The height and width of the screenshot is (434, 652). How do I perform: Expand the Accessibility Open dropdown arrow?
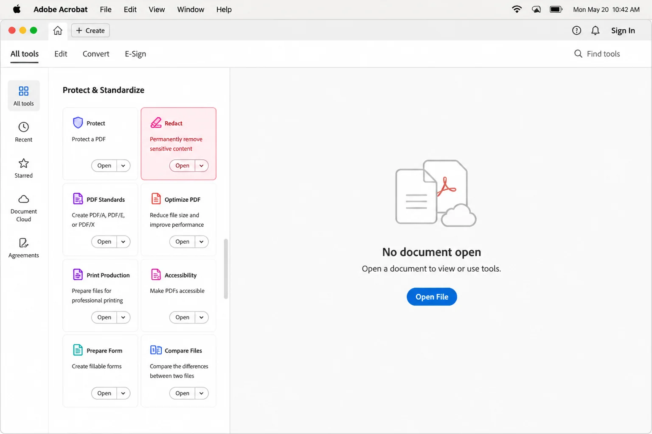[201, 317]
